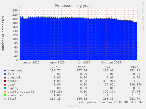Click the 'sleeping' legend label
This screenshot has width=146, height=109.
[15, 71]
